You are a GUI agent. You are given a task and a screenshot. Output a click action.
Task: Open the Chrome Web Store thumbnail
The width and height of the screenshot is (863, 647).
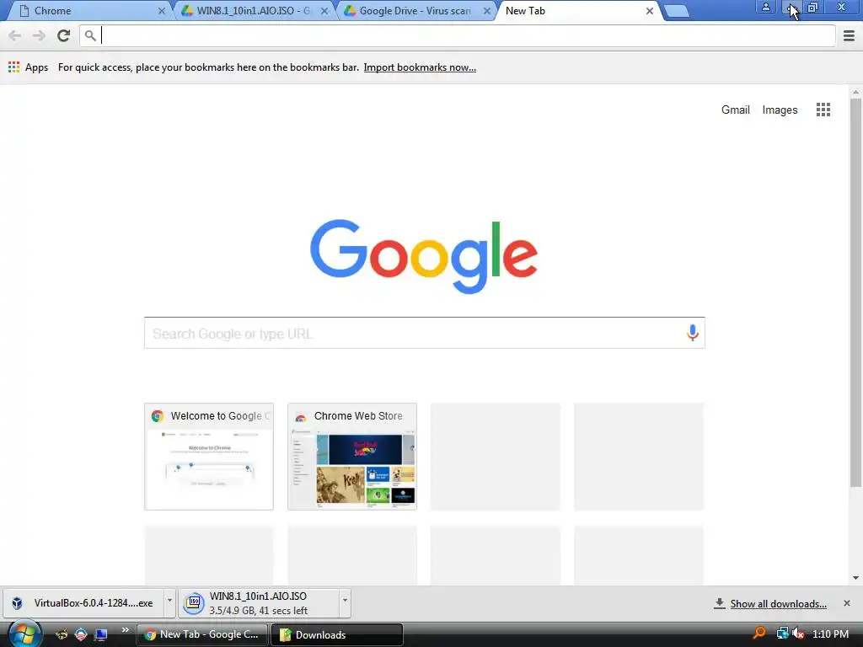pyautogui.click(x=352, y=457)
